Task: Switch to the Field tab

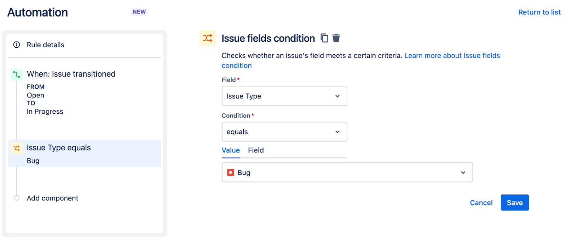Action: pos(255,150)
